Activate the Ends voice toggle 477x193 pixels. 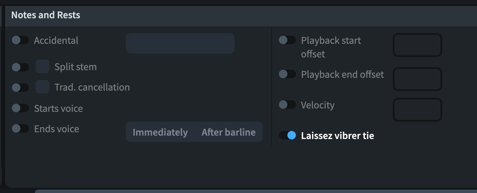click(x=20, y=128)
